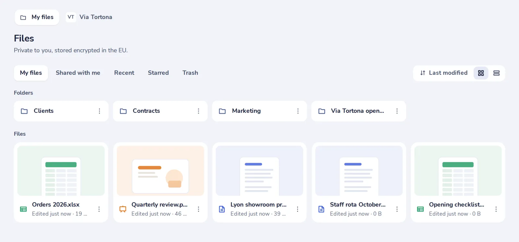Switch to grid view layout

(x=481, y=73)
